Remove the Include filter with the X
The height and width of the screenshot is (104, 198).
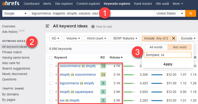pyautogui.click(x=173, y=38)
